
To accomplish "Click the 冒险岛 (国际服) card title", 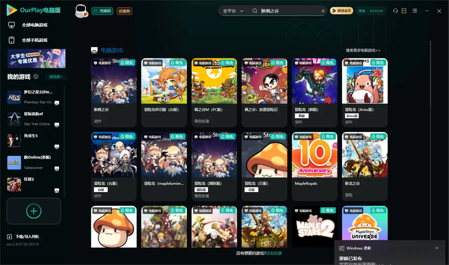I will (x=208, y=184).
